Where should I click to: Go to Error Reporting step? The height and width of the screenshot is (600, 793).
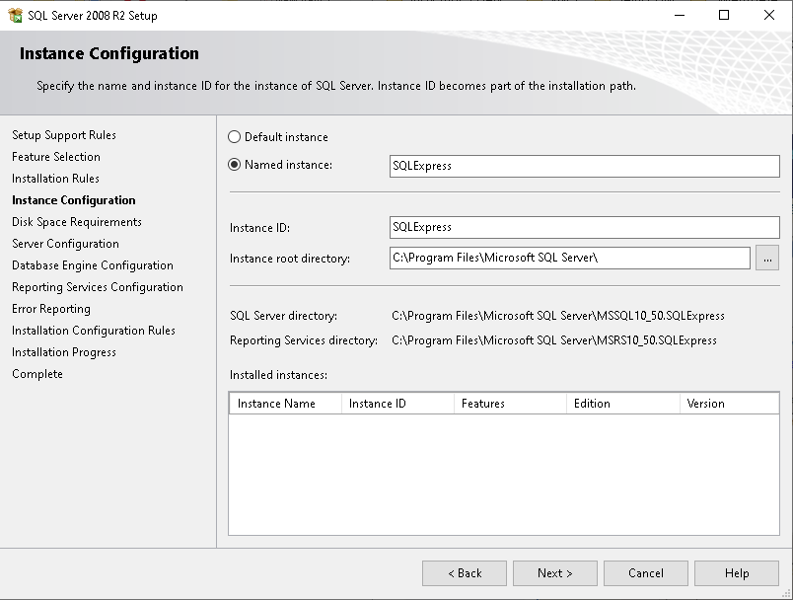pyautogui.click(x=51, y=309)
